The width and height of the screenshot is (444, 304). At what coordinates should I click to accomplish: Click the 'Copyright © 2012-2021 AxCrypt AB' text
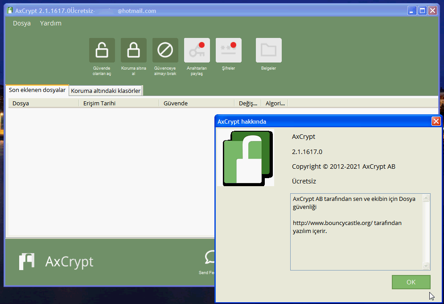344,167
